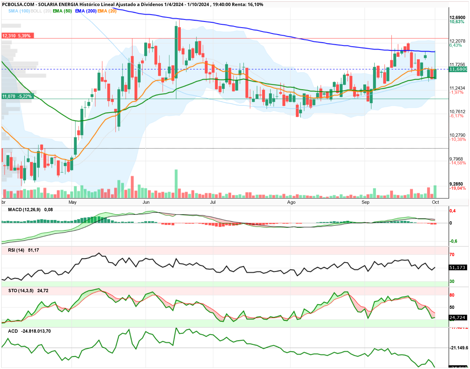The height and width of the screenshot is (369, 470).
Task: Click the 10,2790 price axis label
Action: (x=457, y=135)
